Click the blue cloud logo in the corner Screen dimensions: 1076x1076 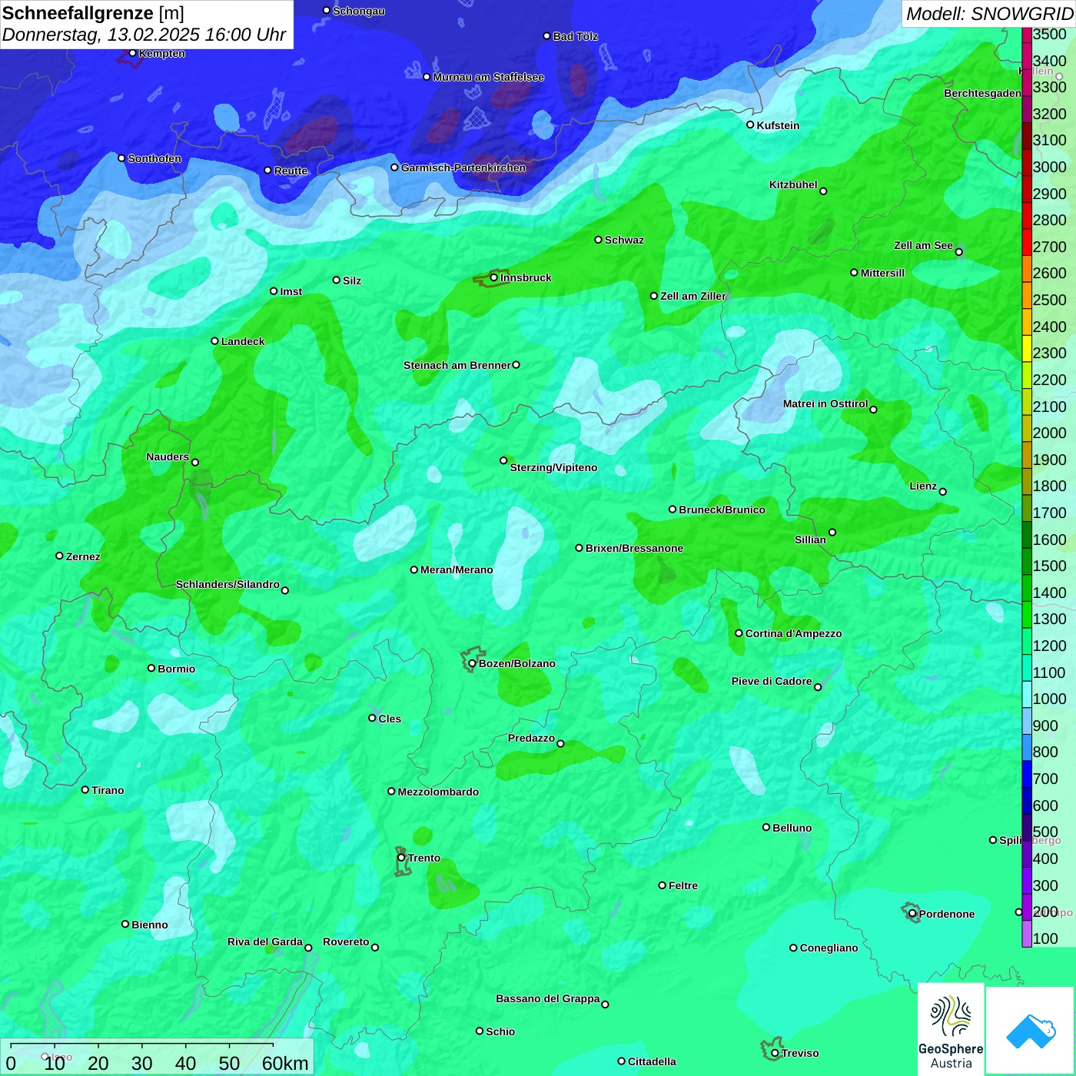pyautogui.click(x=1031, y=1031)
